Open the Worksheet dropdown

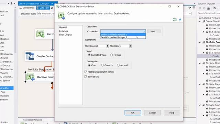tap(130, 40)
